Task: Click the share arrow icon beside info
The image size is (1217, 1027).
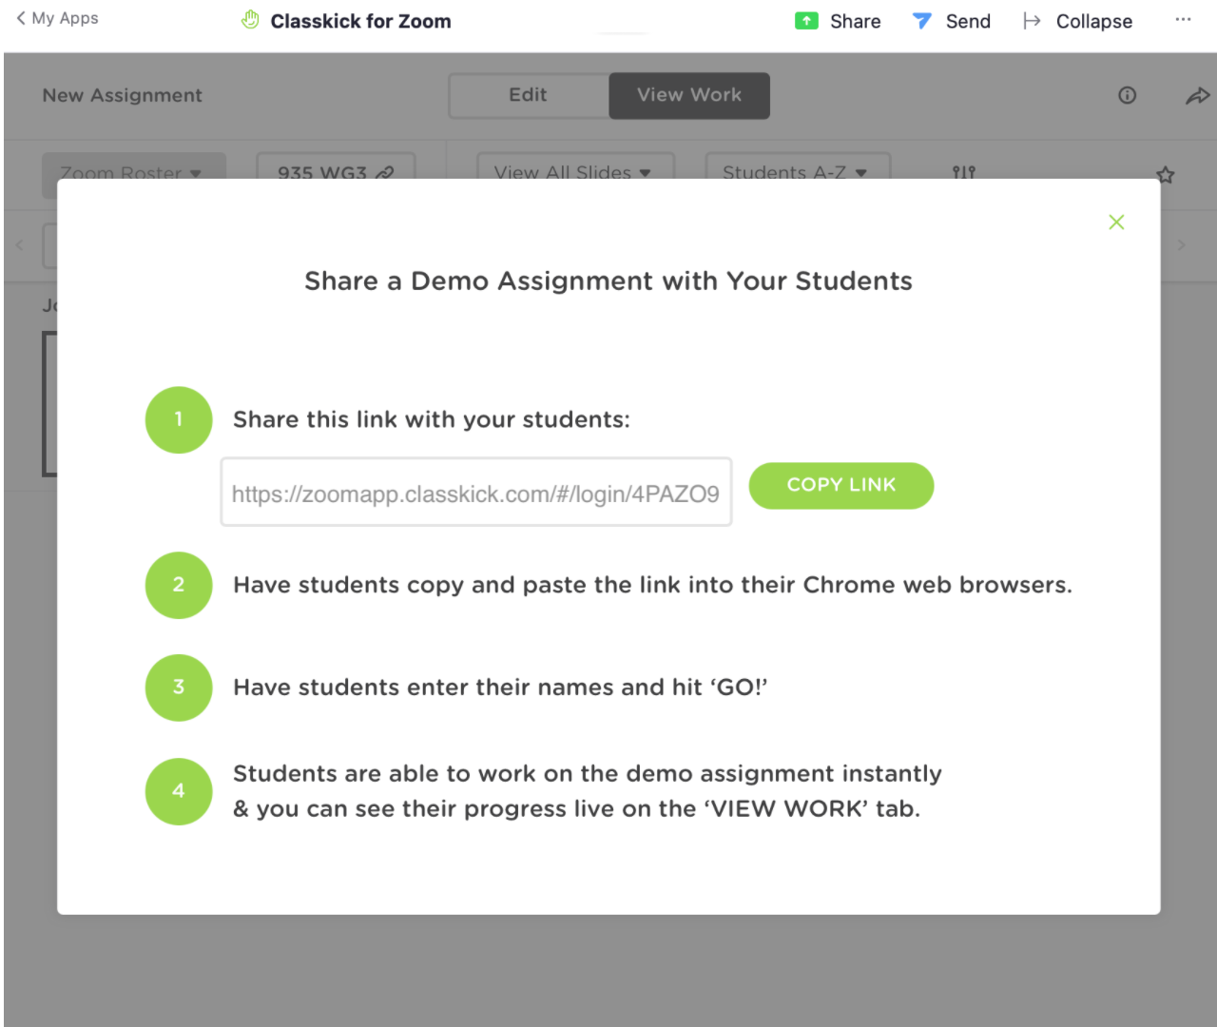Action: click(1197, 95)
